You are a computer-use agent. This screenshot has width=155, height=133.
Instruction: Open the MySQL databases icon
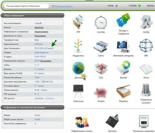146,22
